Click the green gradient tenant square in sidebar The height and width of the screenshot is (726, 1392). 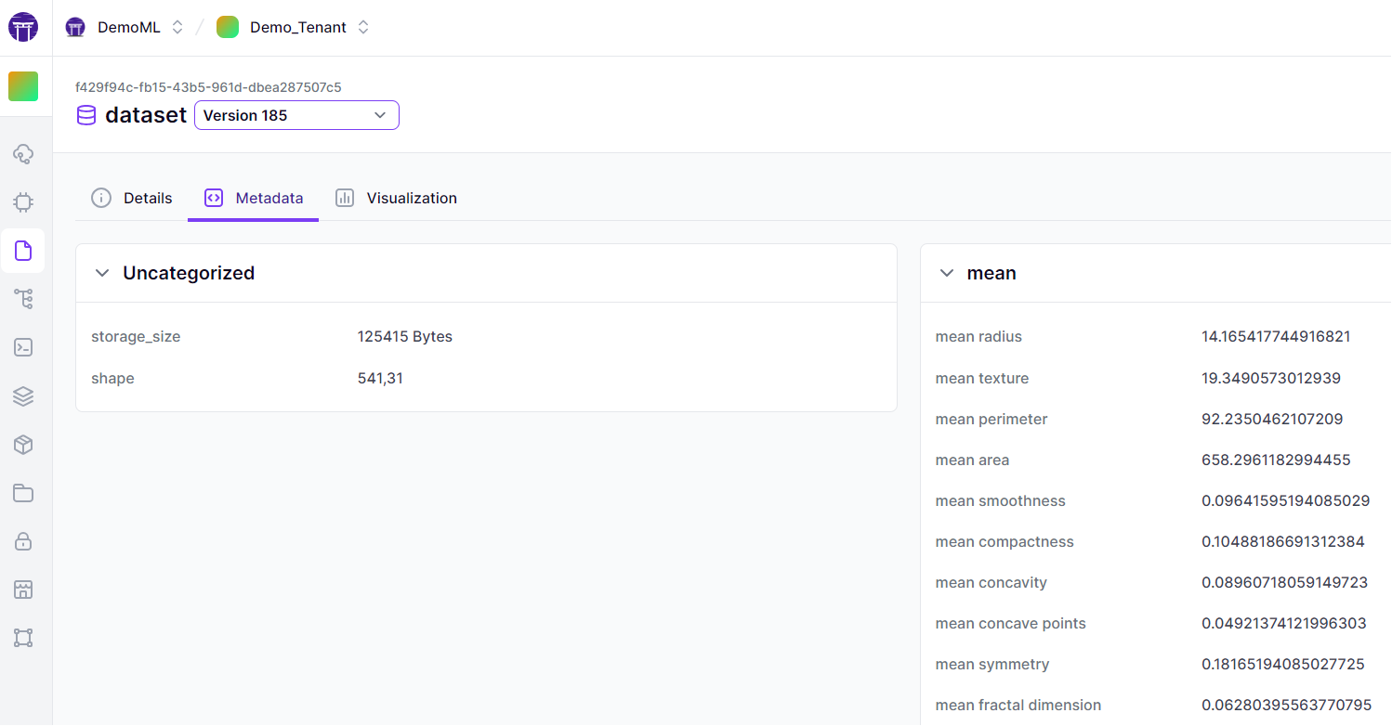pyautogui.click(x=23, y=86)
